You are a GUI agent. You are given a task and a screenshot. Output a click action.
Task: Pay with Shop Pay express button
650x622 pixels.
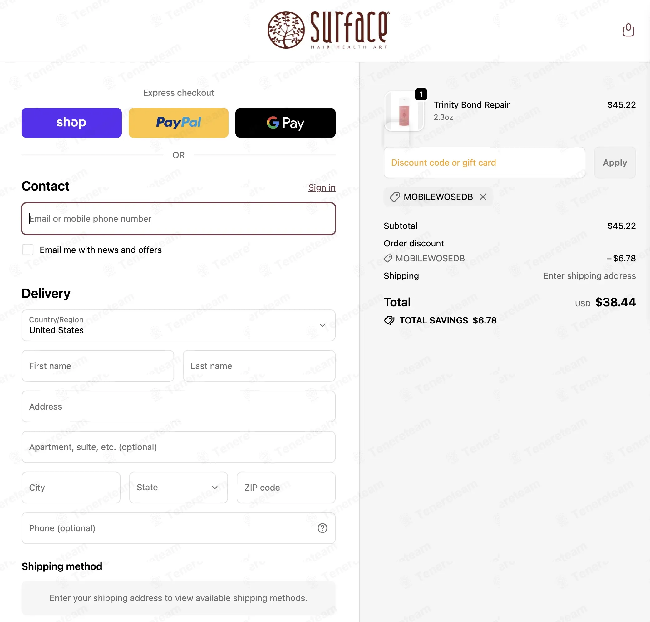pos(71,123)
